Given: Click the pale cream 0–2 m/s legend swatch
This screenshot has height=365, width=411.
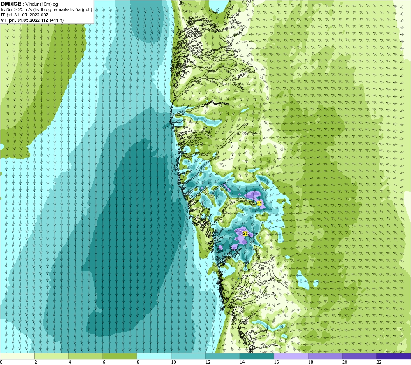Looking at the screenshot, I should [17, 356].
